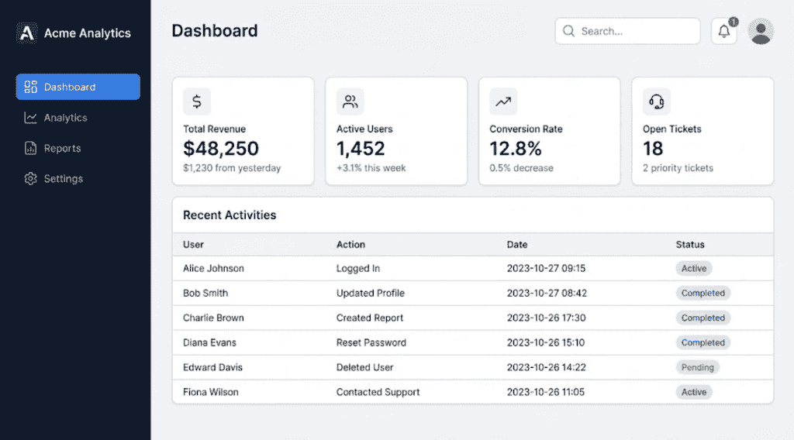Select Dashboard in the sidebar
794x440 pixels.
78,87
